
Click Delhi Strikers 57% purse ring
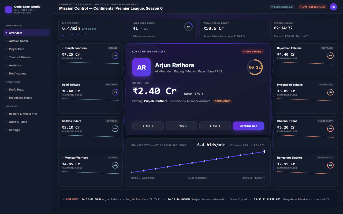pos(115,92)
